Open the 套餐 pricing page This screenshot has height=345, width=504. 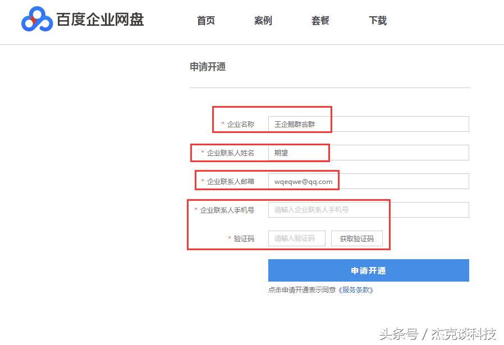coord(319,21)
